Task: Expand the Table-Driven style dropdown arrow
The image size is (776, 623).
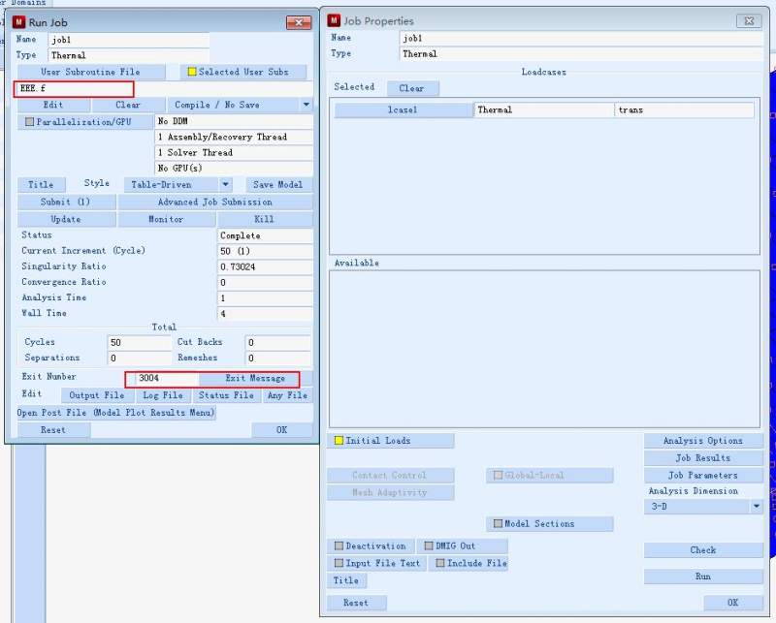Action: point(226,185)
